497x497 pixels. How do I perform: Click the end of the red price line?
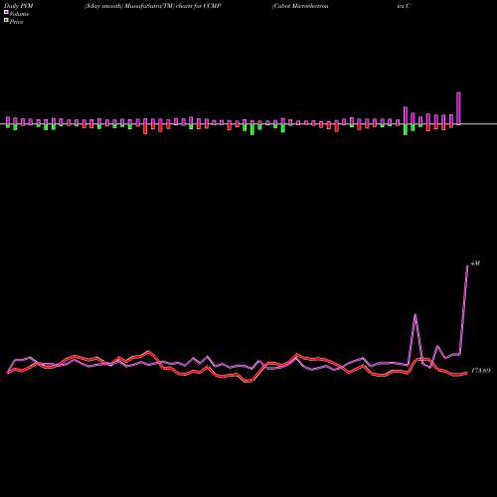click(467, 373)
